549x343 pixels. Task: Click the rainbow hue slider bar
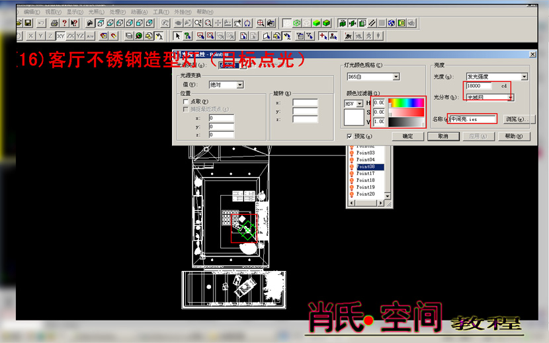tap(406, 102)
